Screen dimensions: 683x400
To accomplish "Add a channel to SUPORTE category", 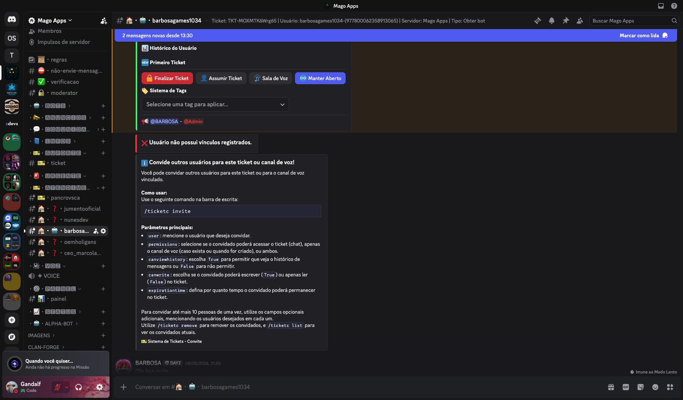I will [103, 153].
